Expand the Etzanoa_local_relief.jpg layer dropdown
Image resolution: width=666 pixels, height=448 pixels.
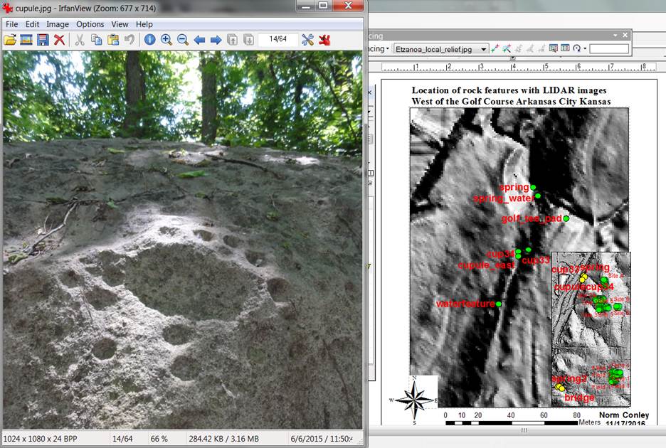(483, 49)
